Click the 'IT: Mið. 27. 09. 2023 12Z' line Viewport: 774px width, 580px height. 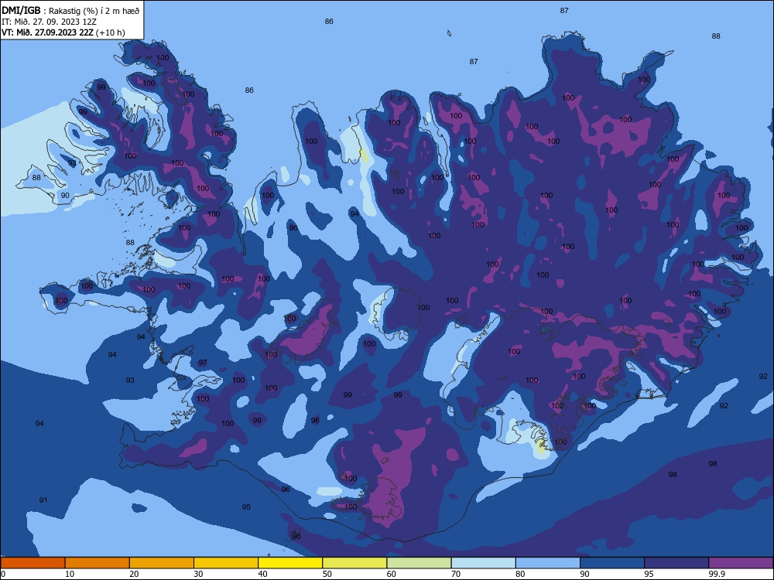point(49,22)
